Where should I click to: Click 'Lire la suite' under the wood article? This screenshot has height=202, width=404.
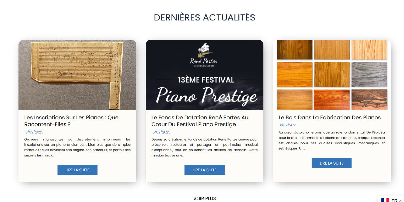[331, 163]
